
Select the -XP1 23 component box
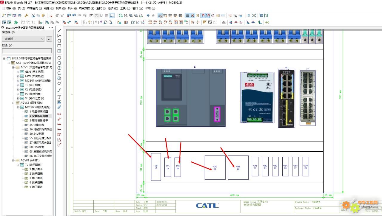pos(255,167)
